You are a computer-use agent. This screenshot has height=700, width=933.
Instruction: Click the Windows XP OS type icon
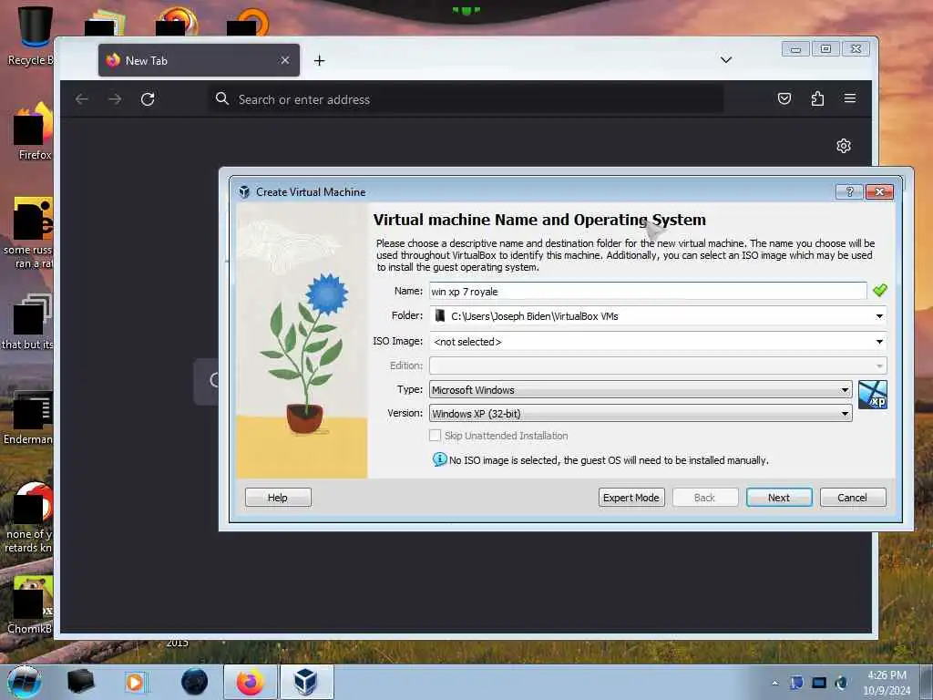pos(872,395)
